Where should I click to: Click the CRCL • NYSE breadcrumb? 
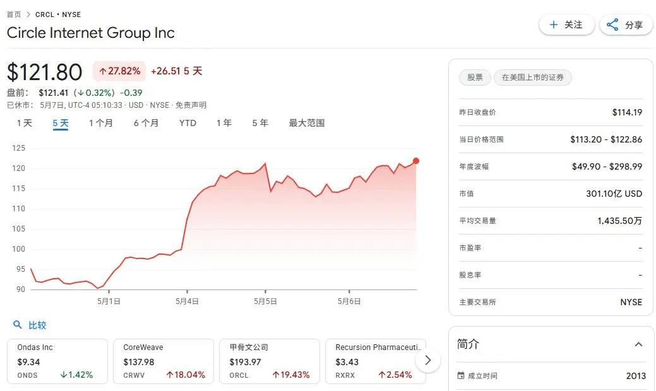pyautogui.click(x=58, y=15)
